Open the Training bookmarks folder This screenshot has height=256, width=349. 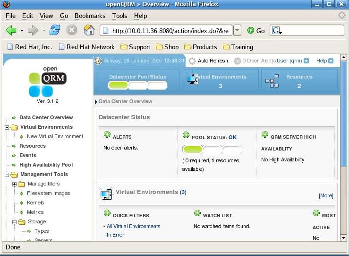pos(238,47)
